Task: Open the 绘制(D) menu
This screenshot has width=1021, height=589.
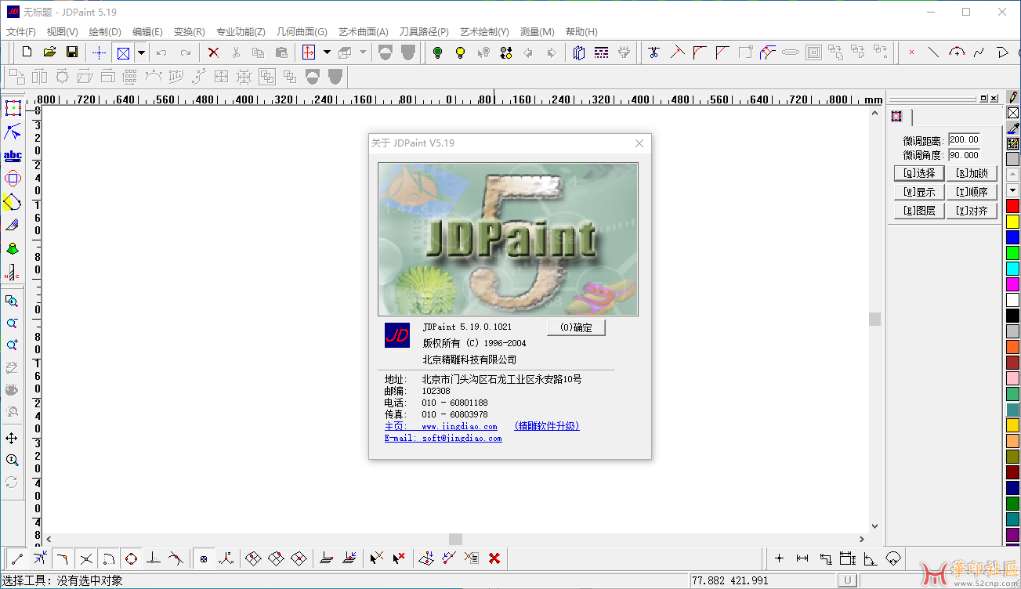Action: (105, 32)
